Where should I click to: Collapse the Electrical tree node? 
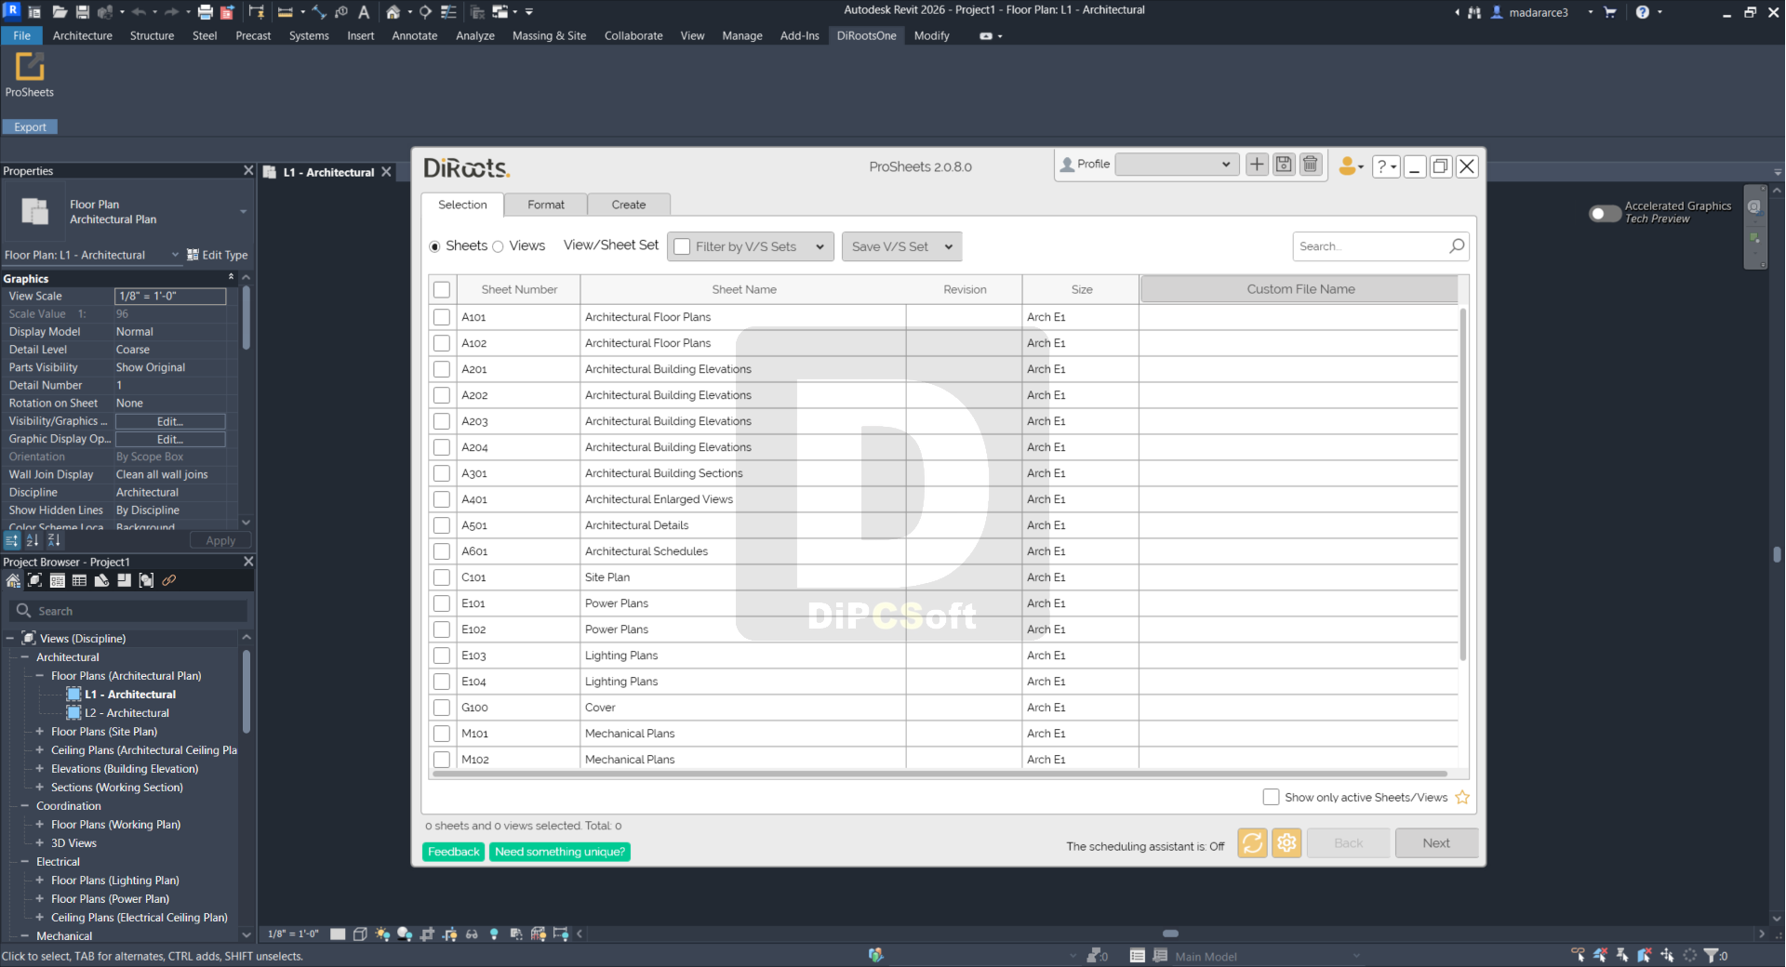pyautogui.click(x=25, y=862)
